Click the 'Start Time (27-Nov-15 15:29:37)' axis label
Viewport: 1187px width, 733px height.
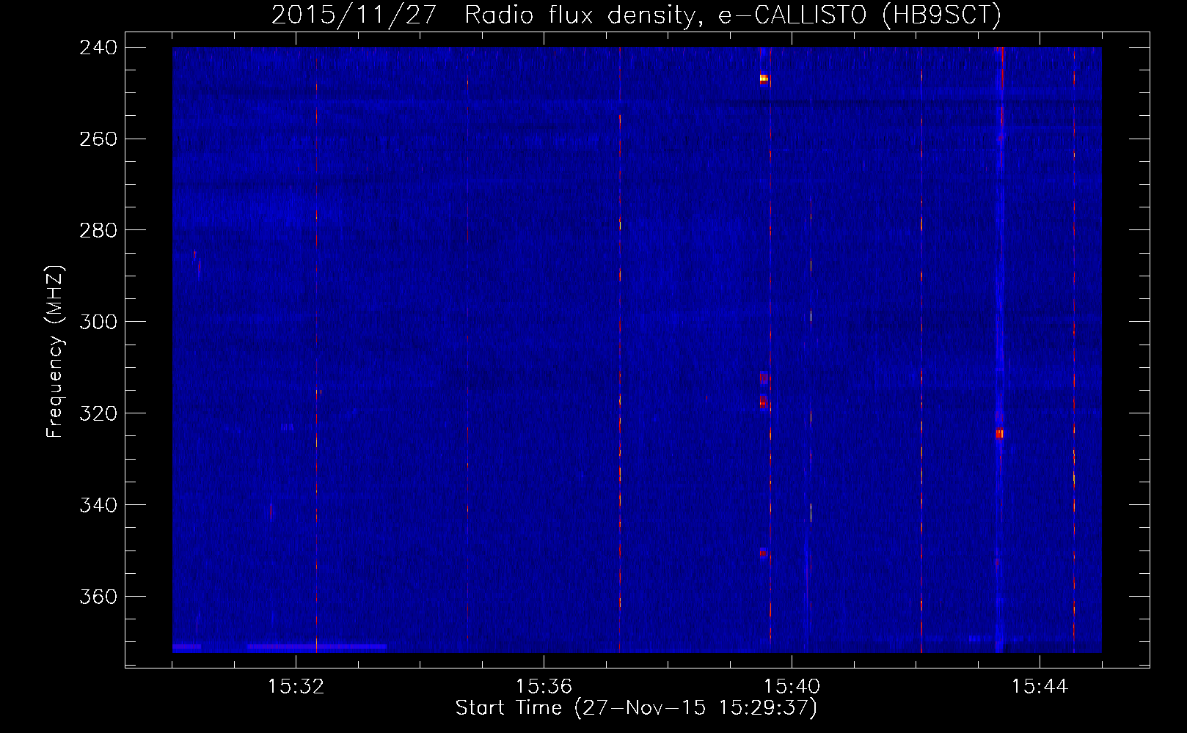[x=636, y=708]
